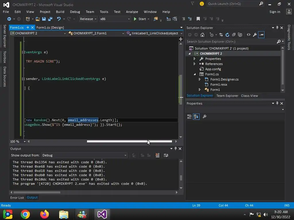Click the Sign in link

click(275, 12)
